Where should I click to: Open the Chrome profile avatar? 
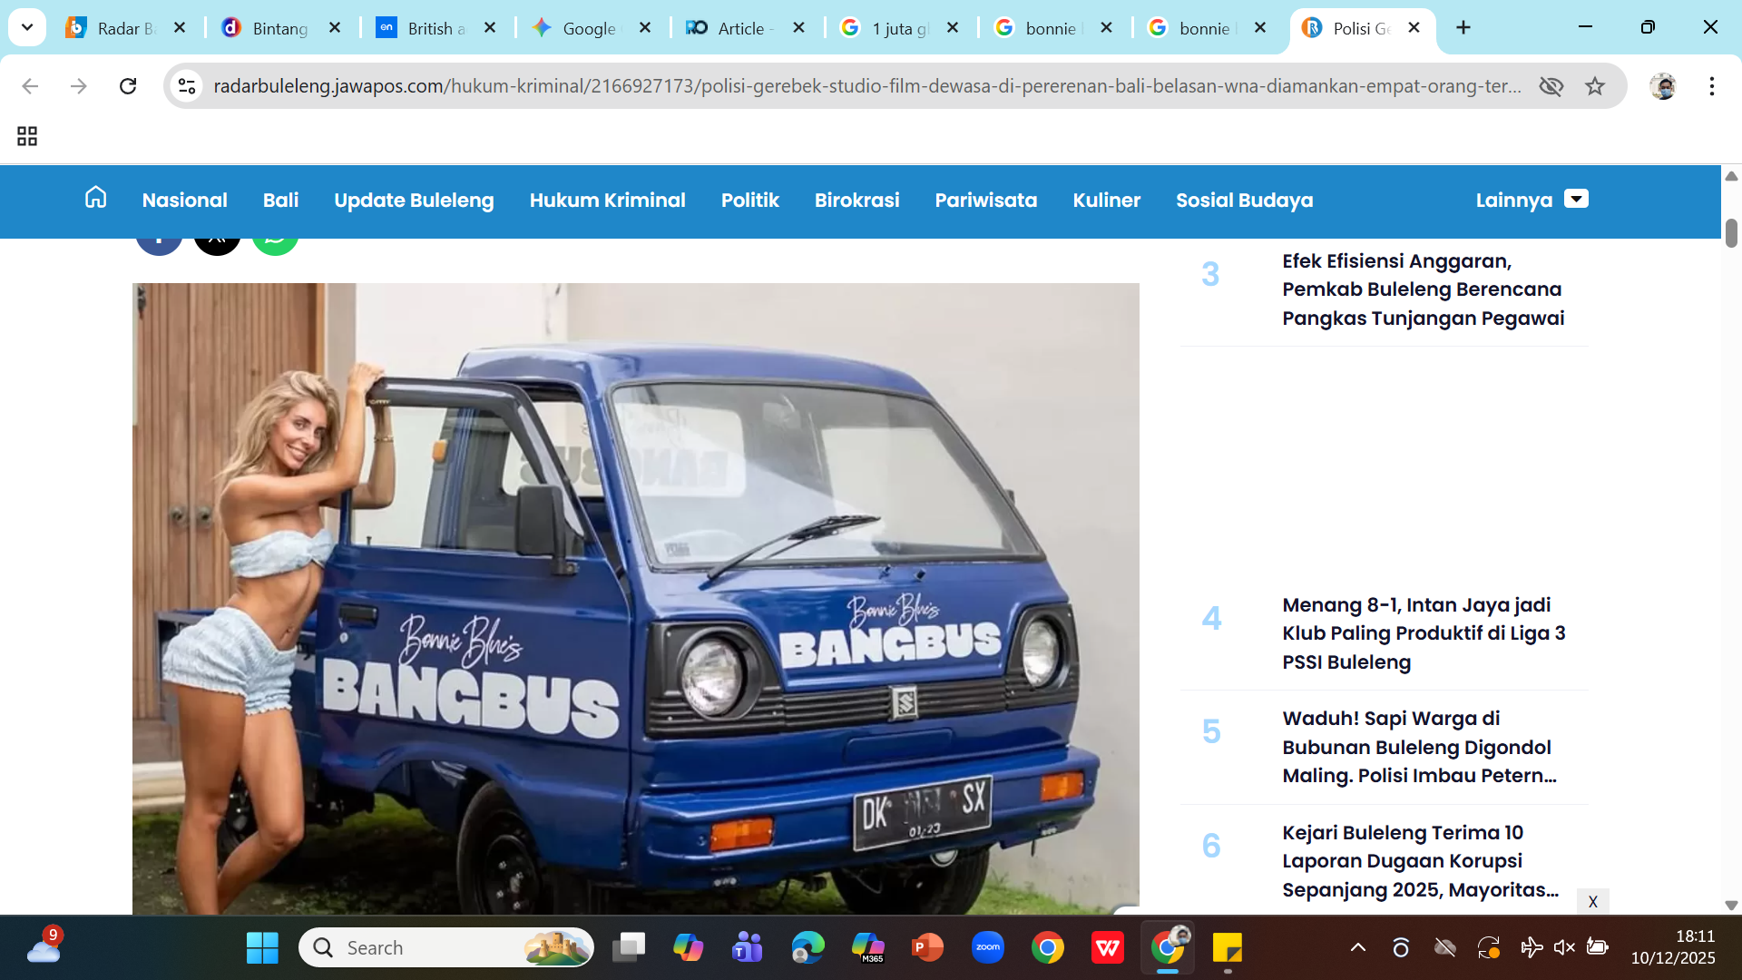[1663, 86]
